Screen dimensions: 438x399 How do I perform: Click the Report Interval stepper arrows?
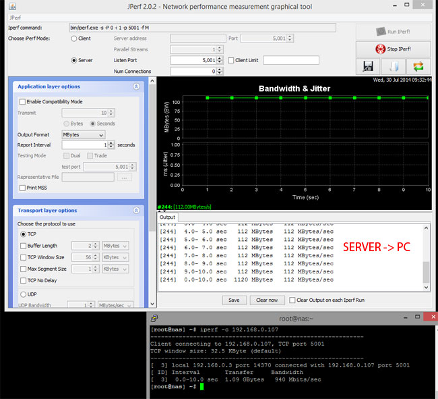[x=111, y=145]
